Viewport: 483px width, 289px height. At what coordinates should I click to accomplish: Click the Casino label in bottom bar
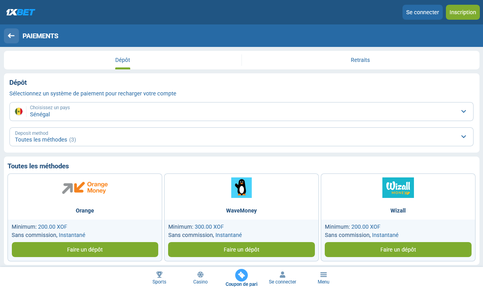(x=200, y=282)
